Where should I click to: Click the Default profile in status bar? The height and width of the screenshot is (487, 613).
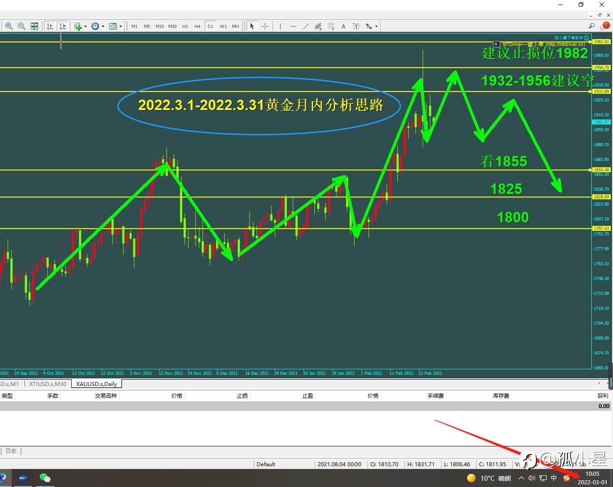(x=266, y=464)
